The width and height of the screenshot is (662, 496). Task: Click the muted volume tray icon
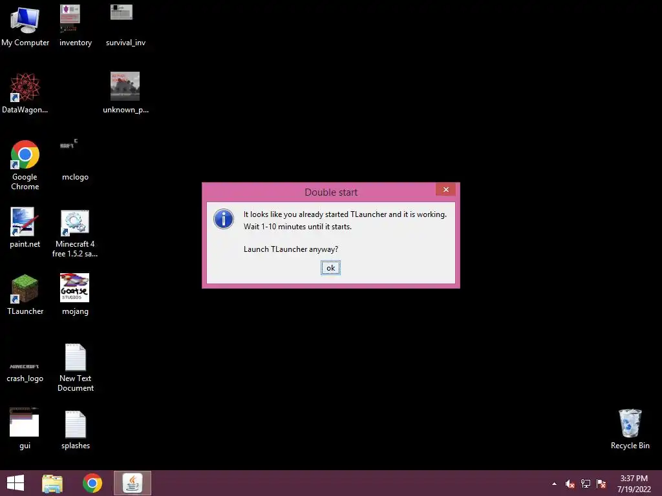(x=570, y=484)
